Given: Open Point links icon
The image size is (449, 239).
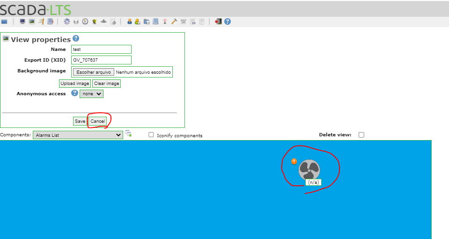Looking at the screenshot, I should (x=103, y=21).
